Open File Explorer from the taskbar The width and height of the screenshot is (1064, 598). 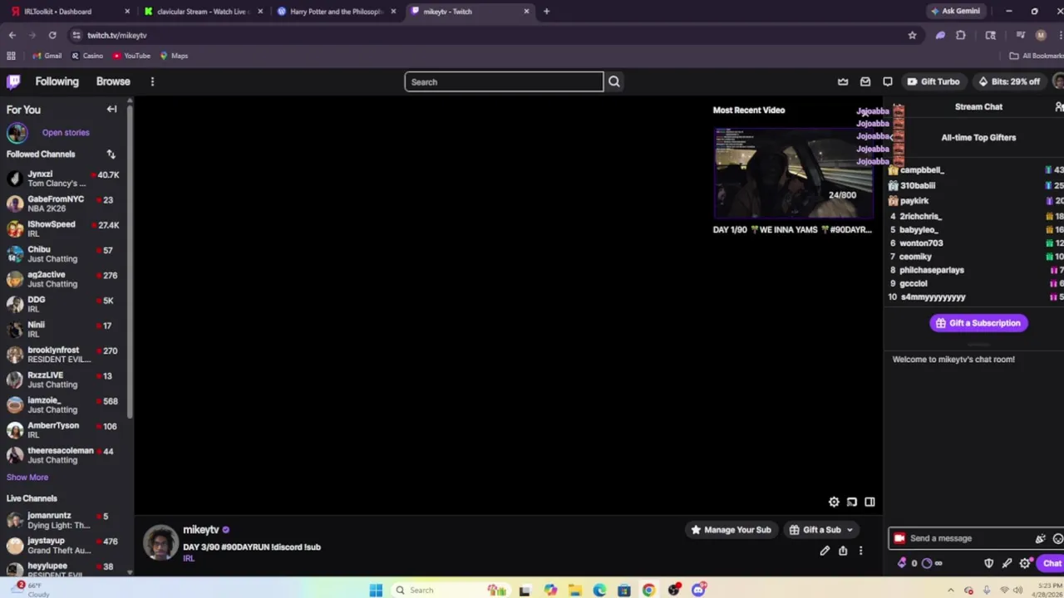coord(575,590)
